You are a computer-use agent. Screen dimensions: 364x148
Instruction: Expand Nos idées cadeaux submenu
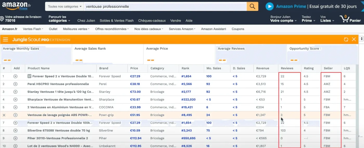click(149, 29)
